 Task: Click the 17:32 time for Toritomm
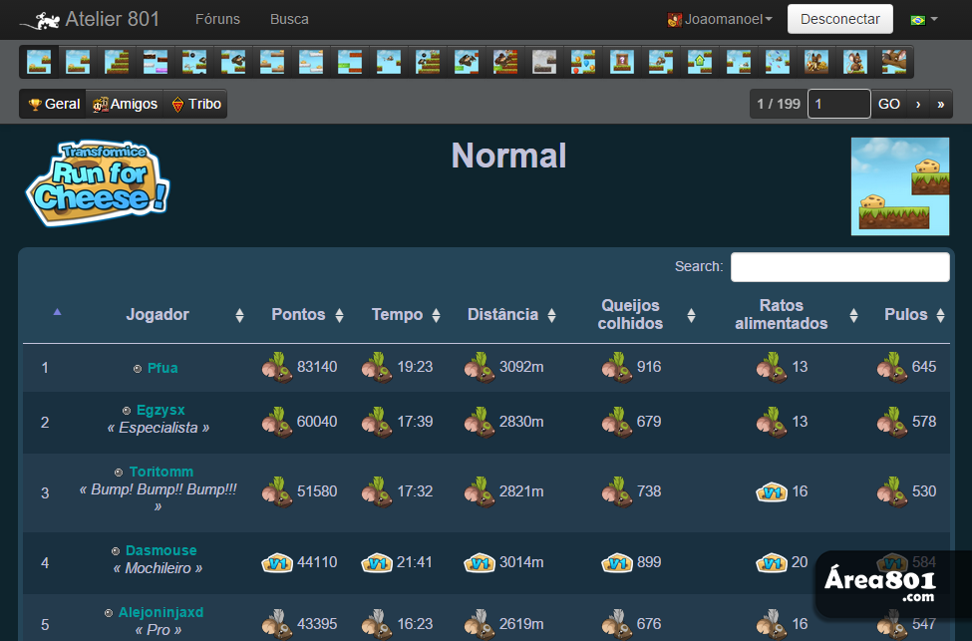pyautogui.click(x=415, y=491)
